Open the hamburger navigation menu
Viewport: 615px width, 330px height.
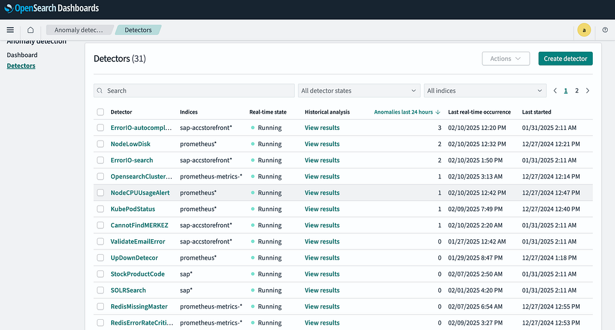(10, 30)
